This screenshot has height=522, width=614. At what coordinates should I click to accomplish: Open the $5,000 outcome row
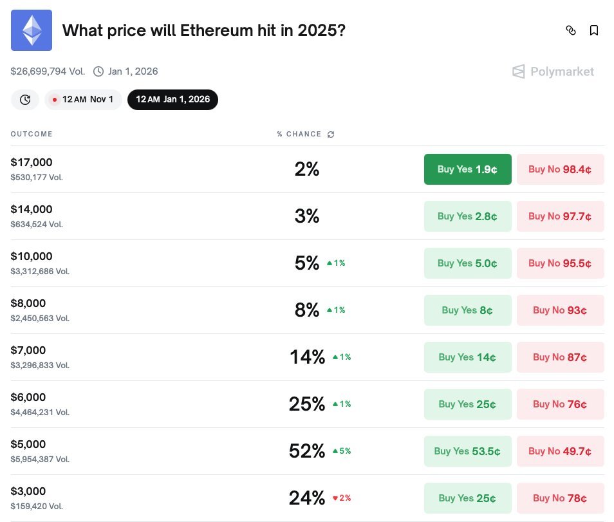28,444
